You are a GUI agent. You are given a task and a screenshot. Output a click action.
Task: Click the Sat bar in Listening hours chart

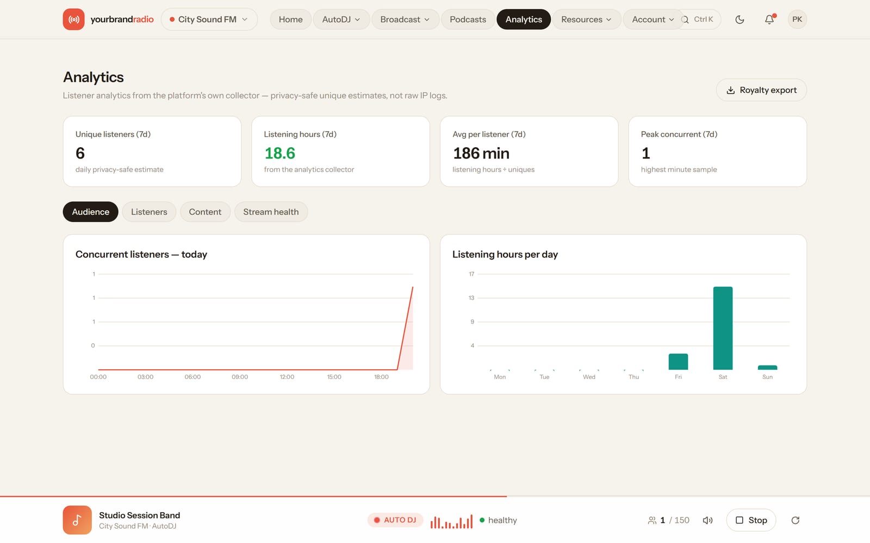pyautogui.click(x=723, y=328)
